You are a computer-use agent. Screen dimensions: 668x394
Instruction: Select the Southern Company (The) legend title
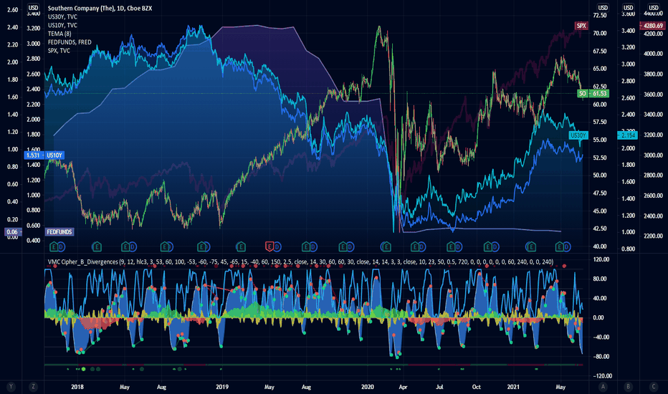[x=100, y=8]
